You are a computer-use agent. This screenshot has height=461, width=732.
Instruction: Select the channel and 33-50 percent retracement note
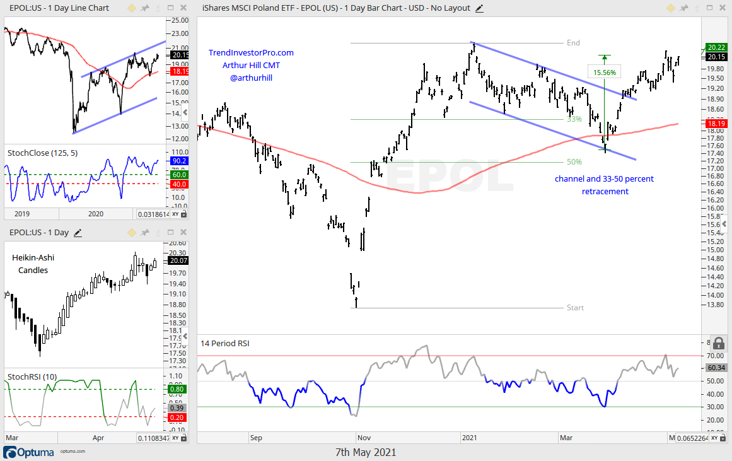tap(605, 185)
